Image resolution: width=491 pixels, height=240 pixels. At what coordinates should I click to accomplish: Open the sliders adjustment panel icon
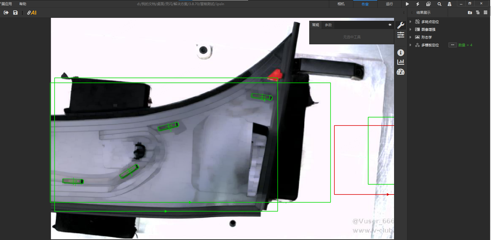click(401, 35)
